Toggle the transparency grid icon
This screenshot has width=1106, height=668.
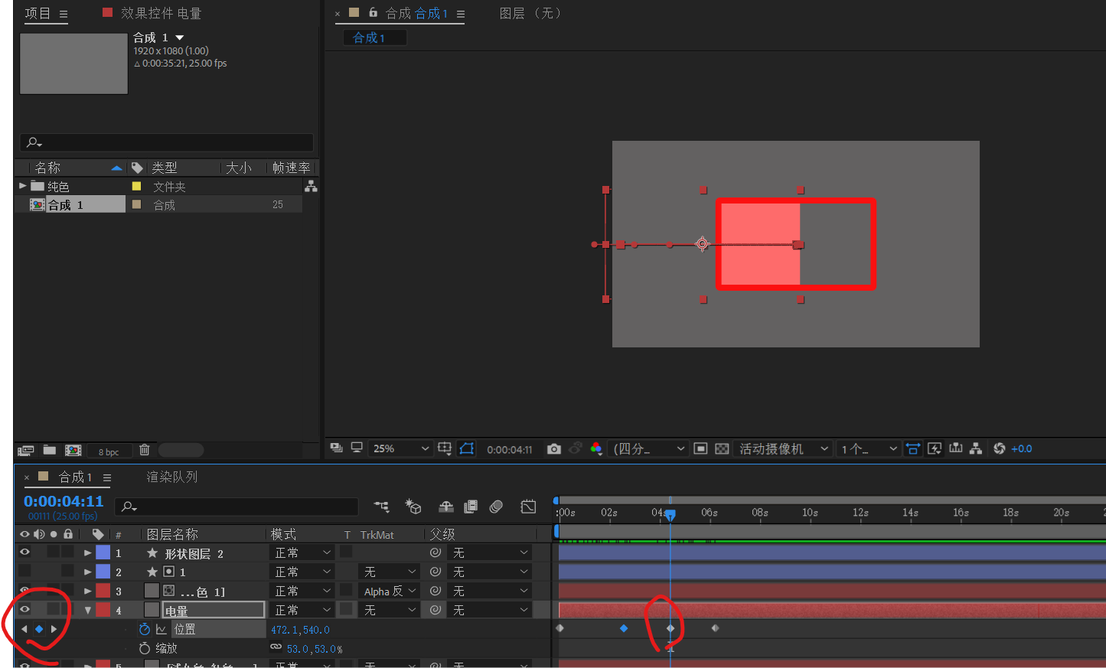[722, 448]
